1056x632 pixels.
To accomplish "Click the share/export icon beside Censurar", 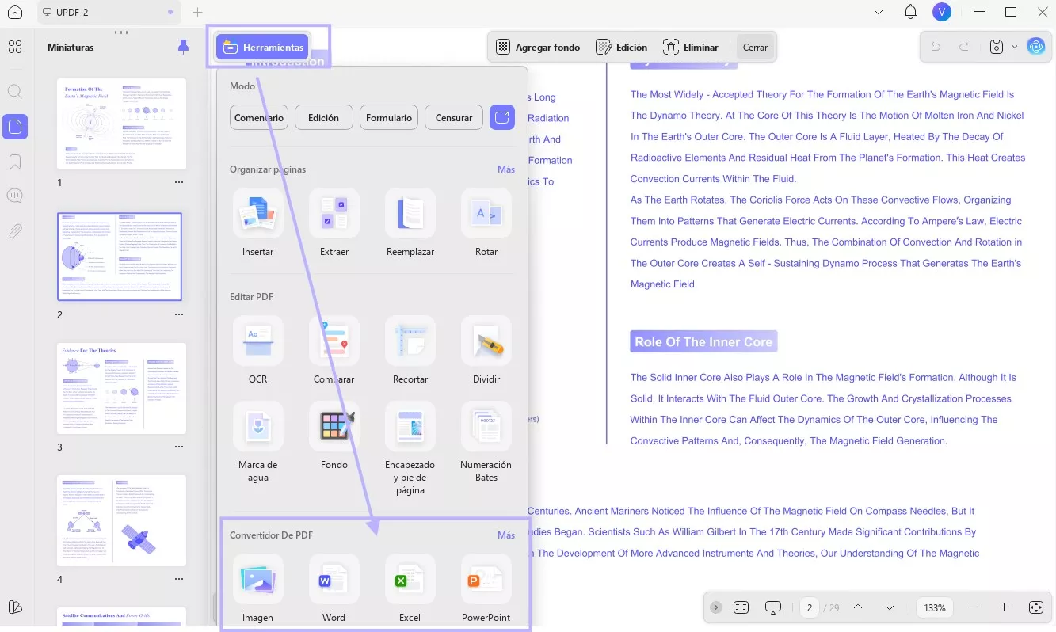I will click(x=502, y=117).
